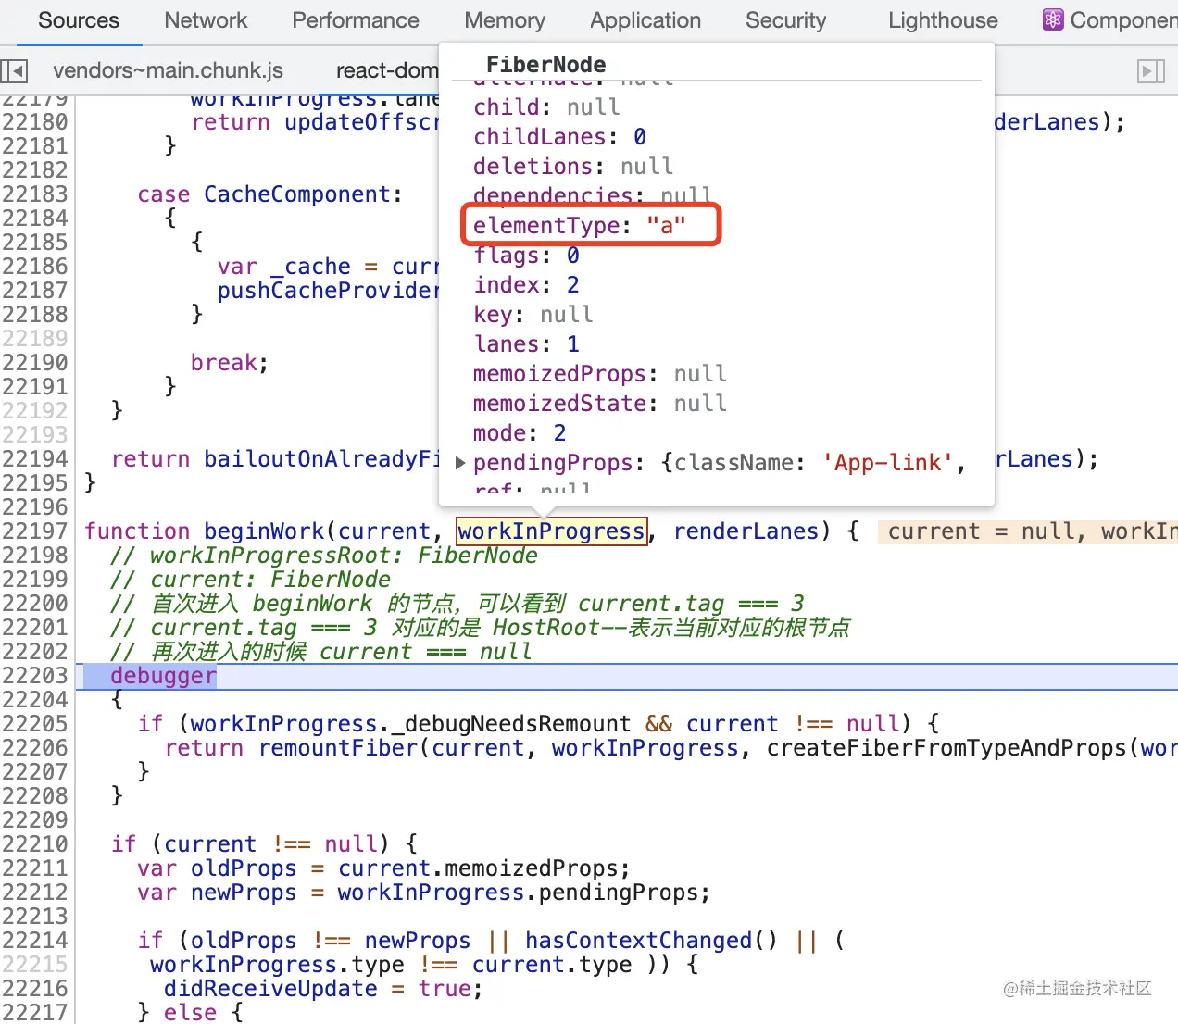
Task: Click 'var newProps' declaration line
Action: [423, 893]
